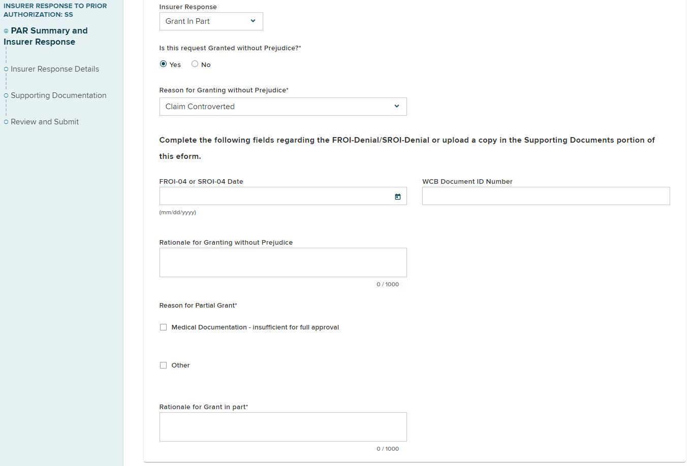Go to Insurer Response Details section
The height and width of the screenshot is (466, 694).
55,69
